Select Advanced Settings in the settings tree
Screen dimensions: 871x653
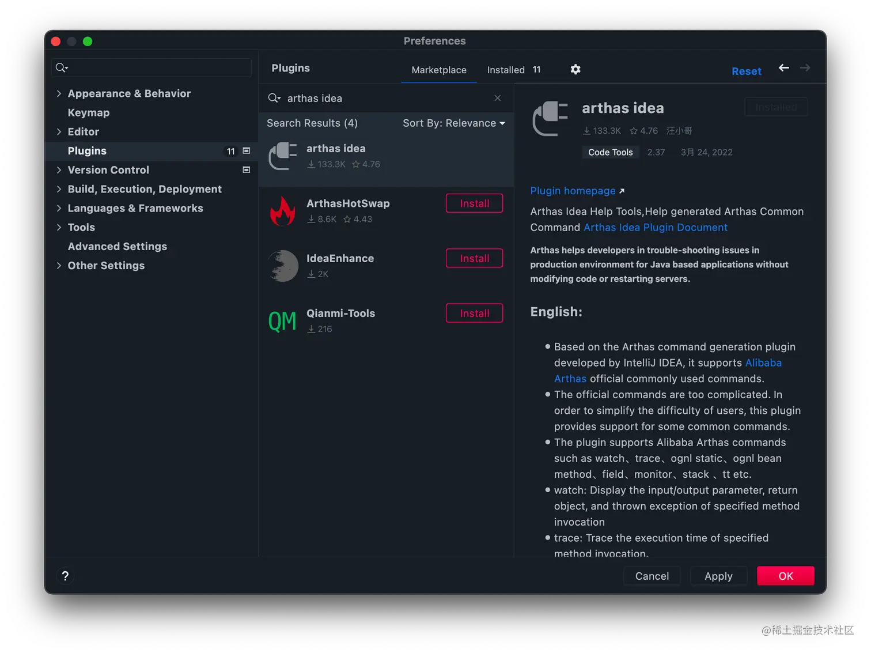(x=118, y=246)
